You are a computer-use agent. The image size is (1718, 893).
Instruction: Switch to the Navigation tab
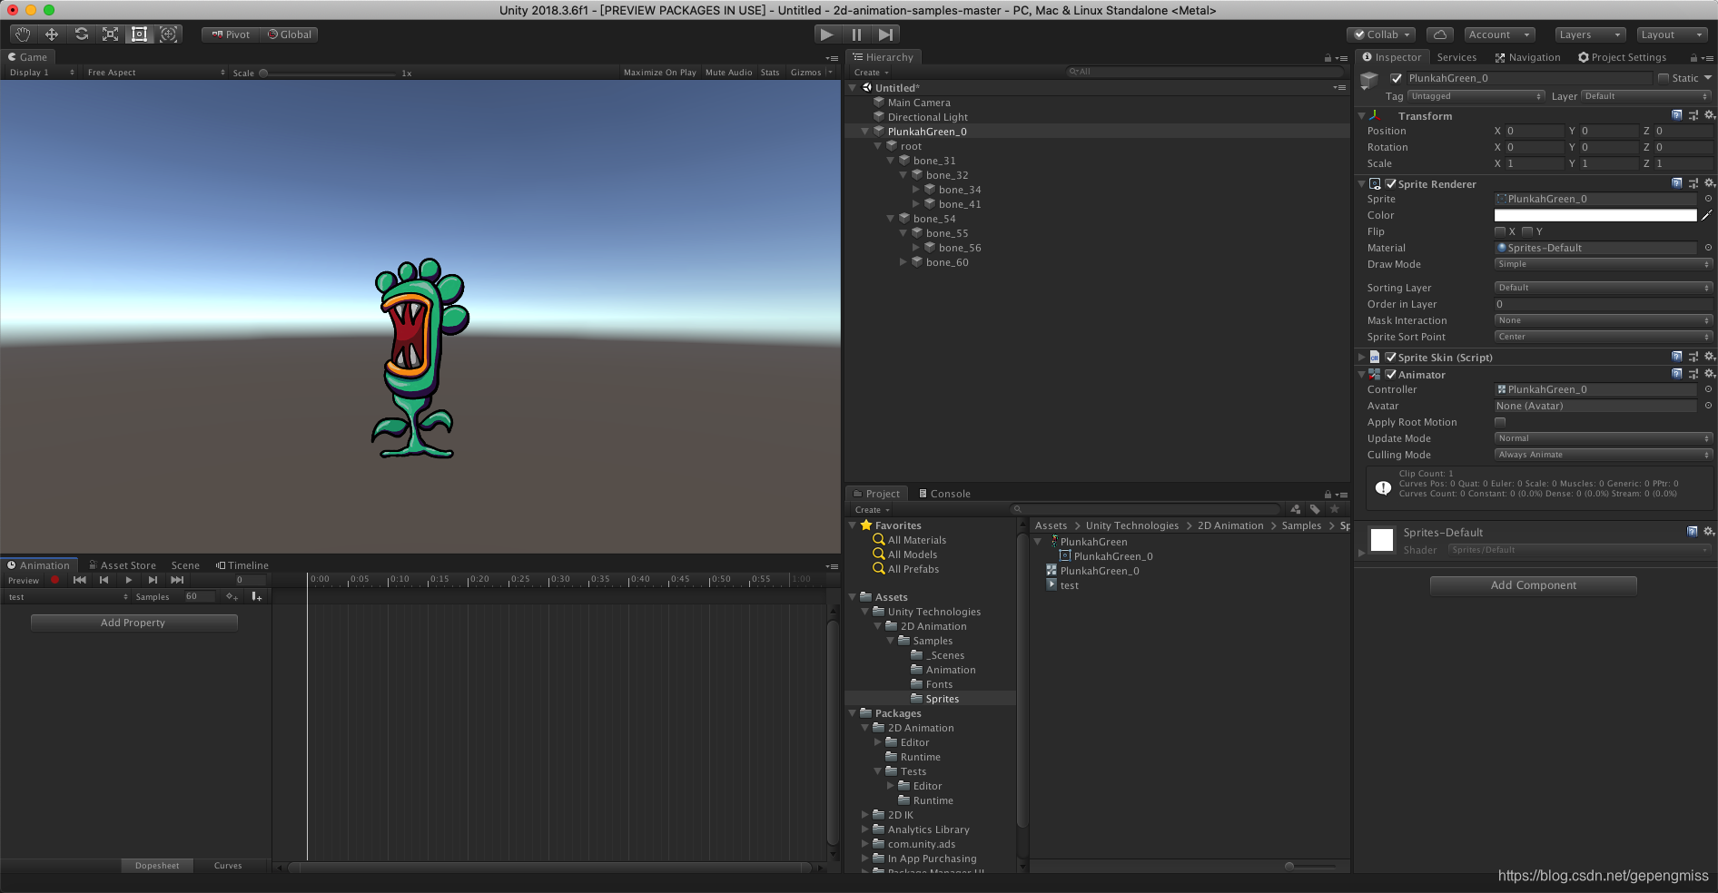[1528, 57]
